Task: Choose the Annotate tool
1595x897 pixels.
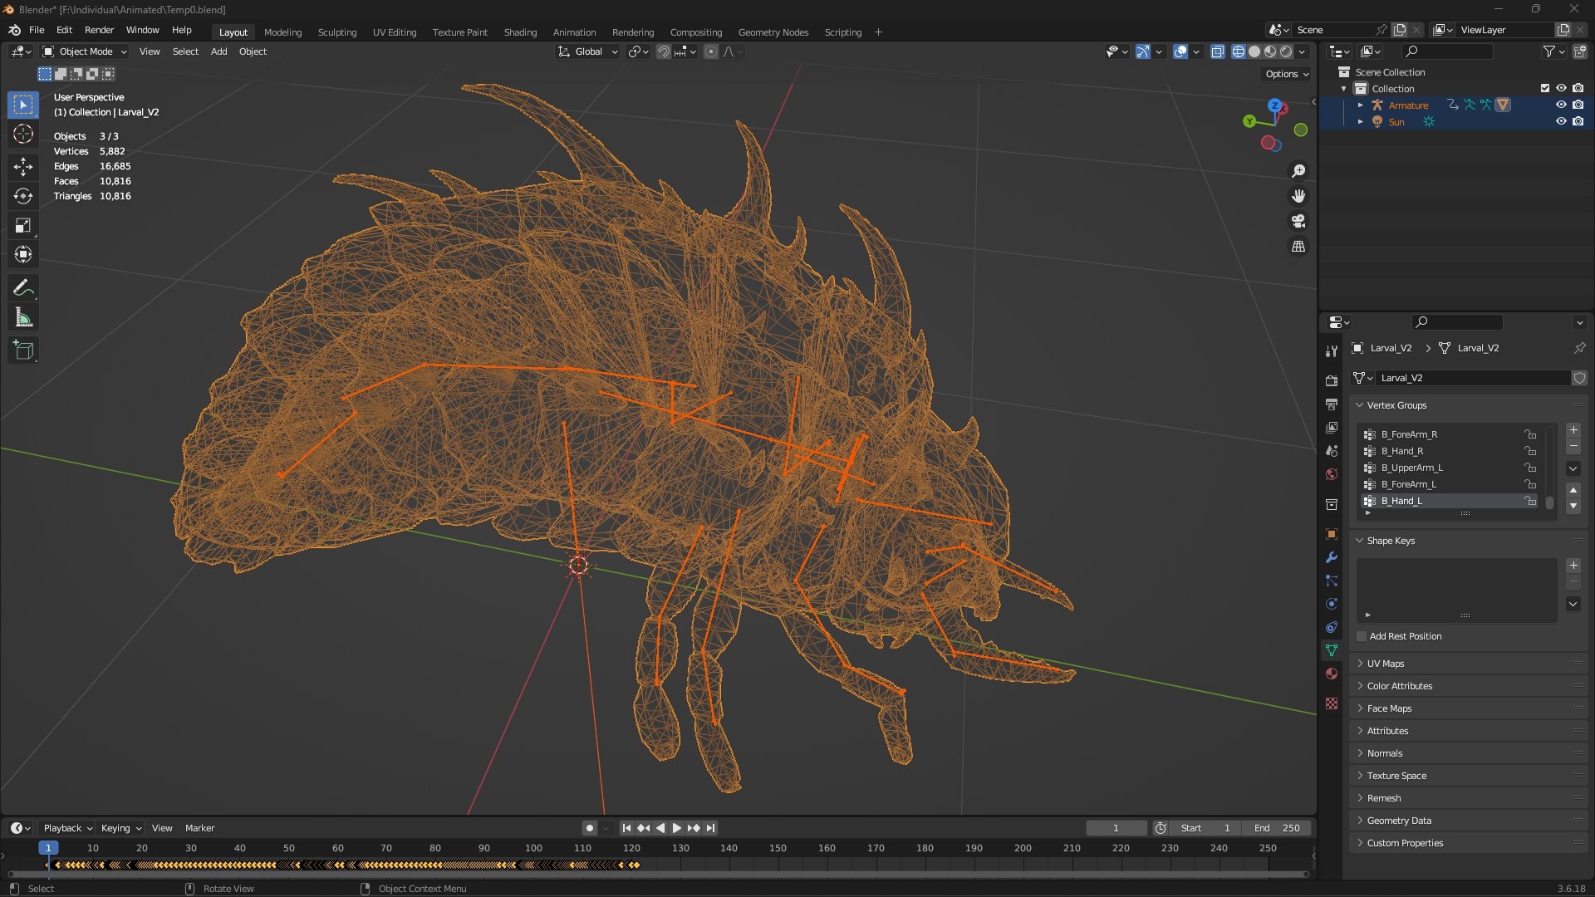Action: (23, 288)
